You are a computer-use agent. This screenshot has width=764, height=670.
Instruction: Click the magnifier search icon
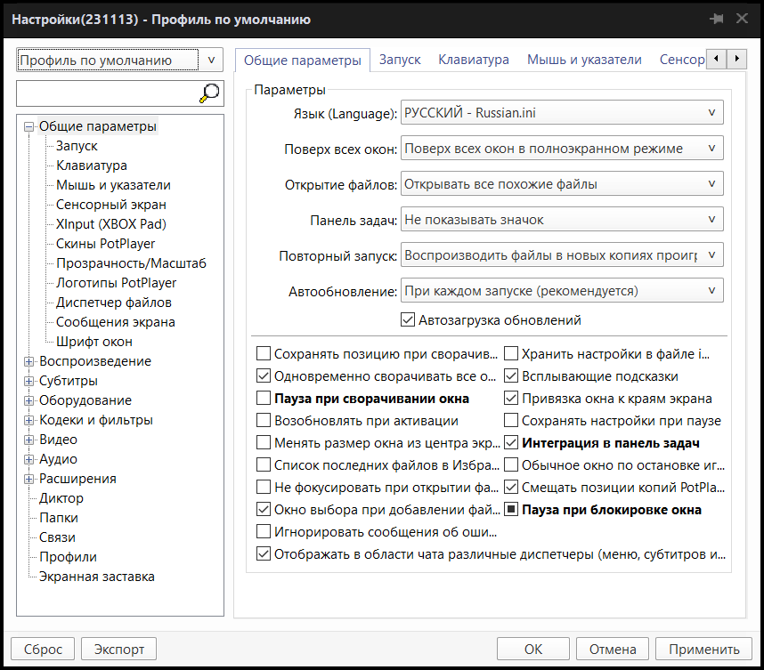pyautogui.click(x=209, y=93)
